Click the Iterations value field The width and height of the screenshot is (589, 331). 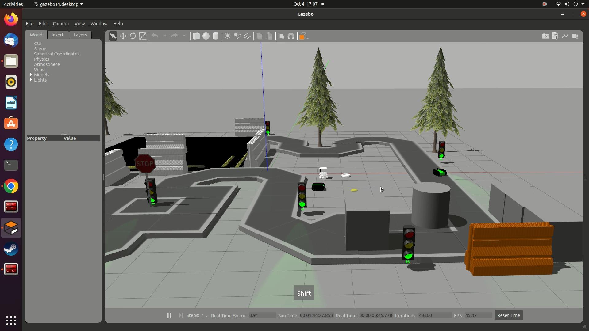click(x=435, y=315)
